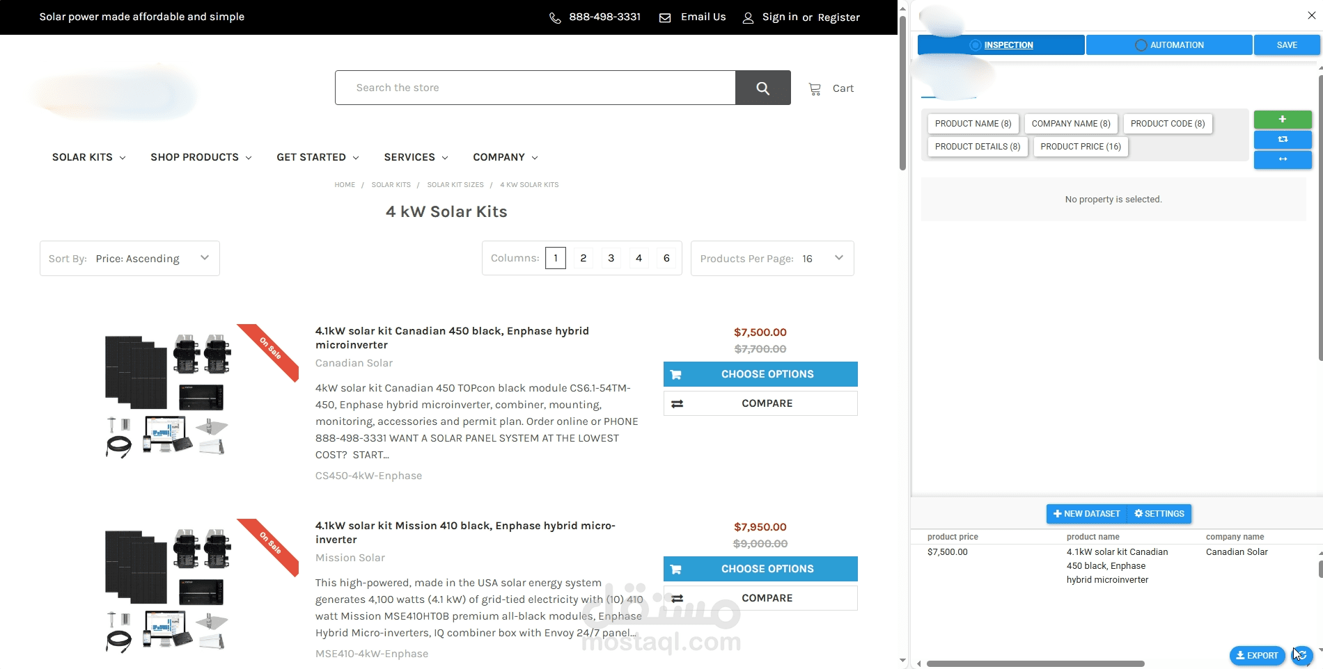Viewport: 1323px width, 669px height.
Task: Select the Inspection radio mode
Action: (976, 45)
